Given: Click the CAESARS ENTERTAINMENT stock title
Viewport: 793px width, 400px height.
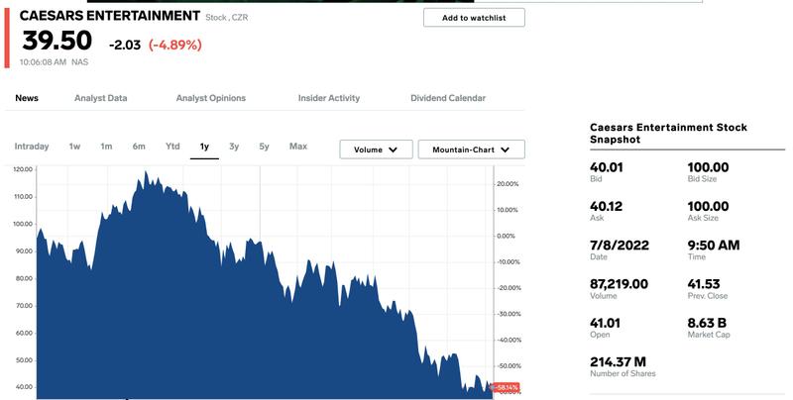Looking at the screenshot, I should pyautogui.click(x=110, y=16).
